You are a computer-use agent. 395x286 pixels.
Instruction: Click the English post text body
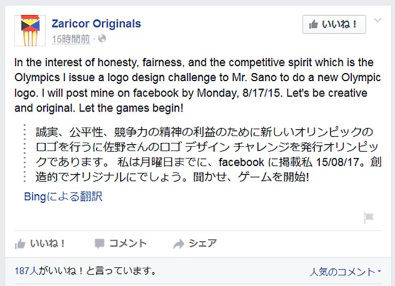tap(197, 85)
